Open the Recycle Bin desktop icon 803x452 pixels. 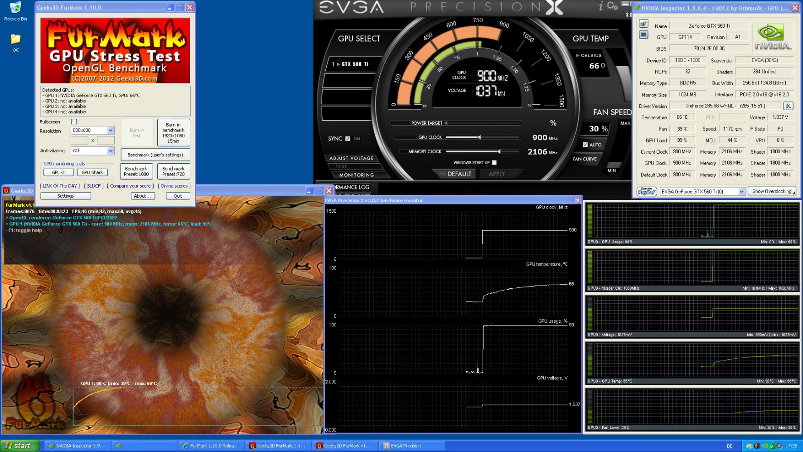coord(15,11)
